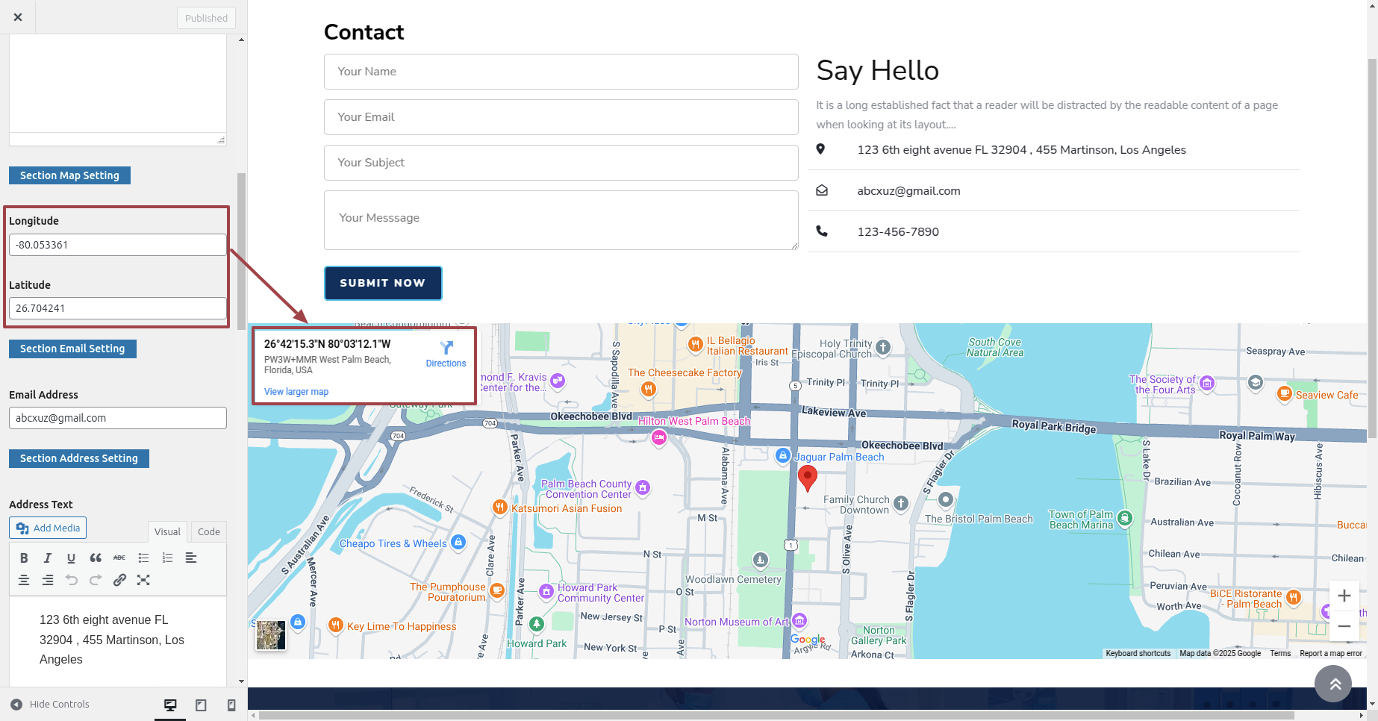1378x721 pixels.
Task: Select mobile preview device icon
Action: (231, 705)
